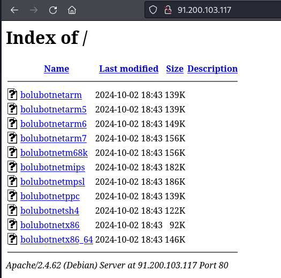Open the bolubotnetppc file link
This screenshot has width=281, height=278.
coord(50,196)
